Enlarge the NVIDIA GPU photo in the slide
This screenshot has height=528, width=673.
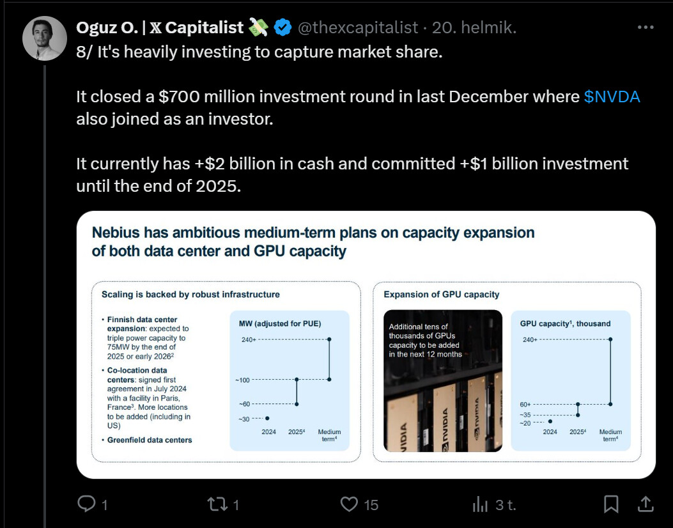442,381
